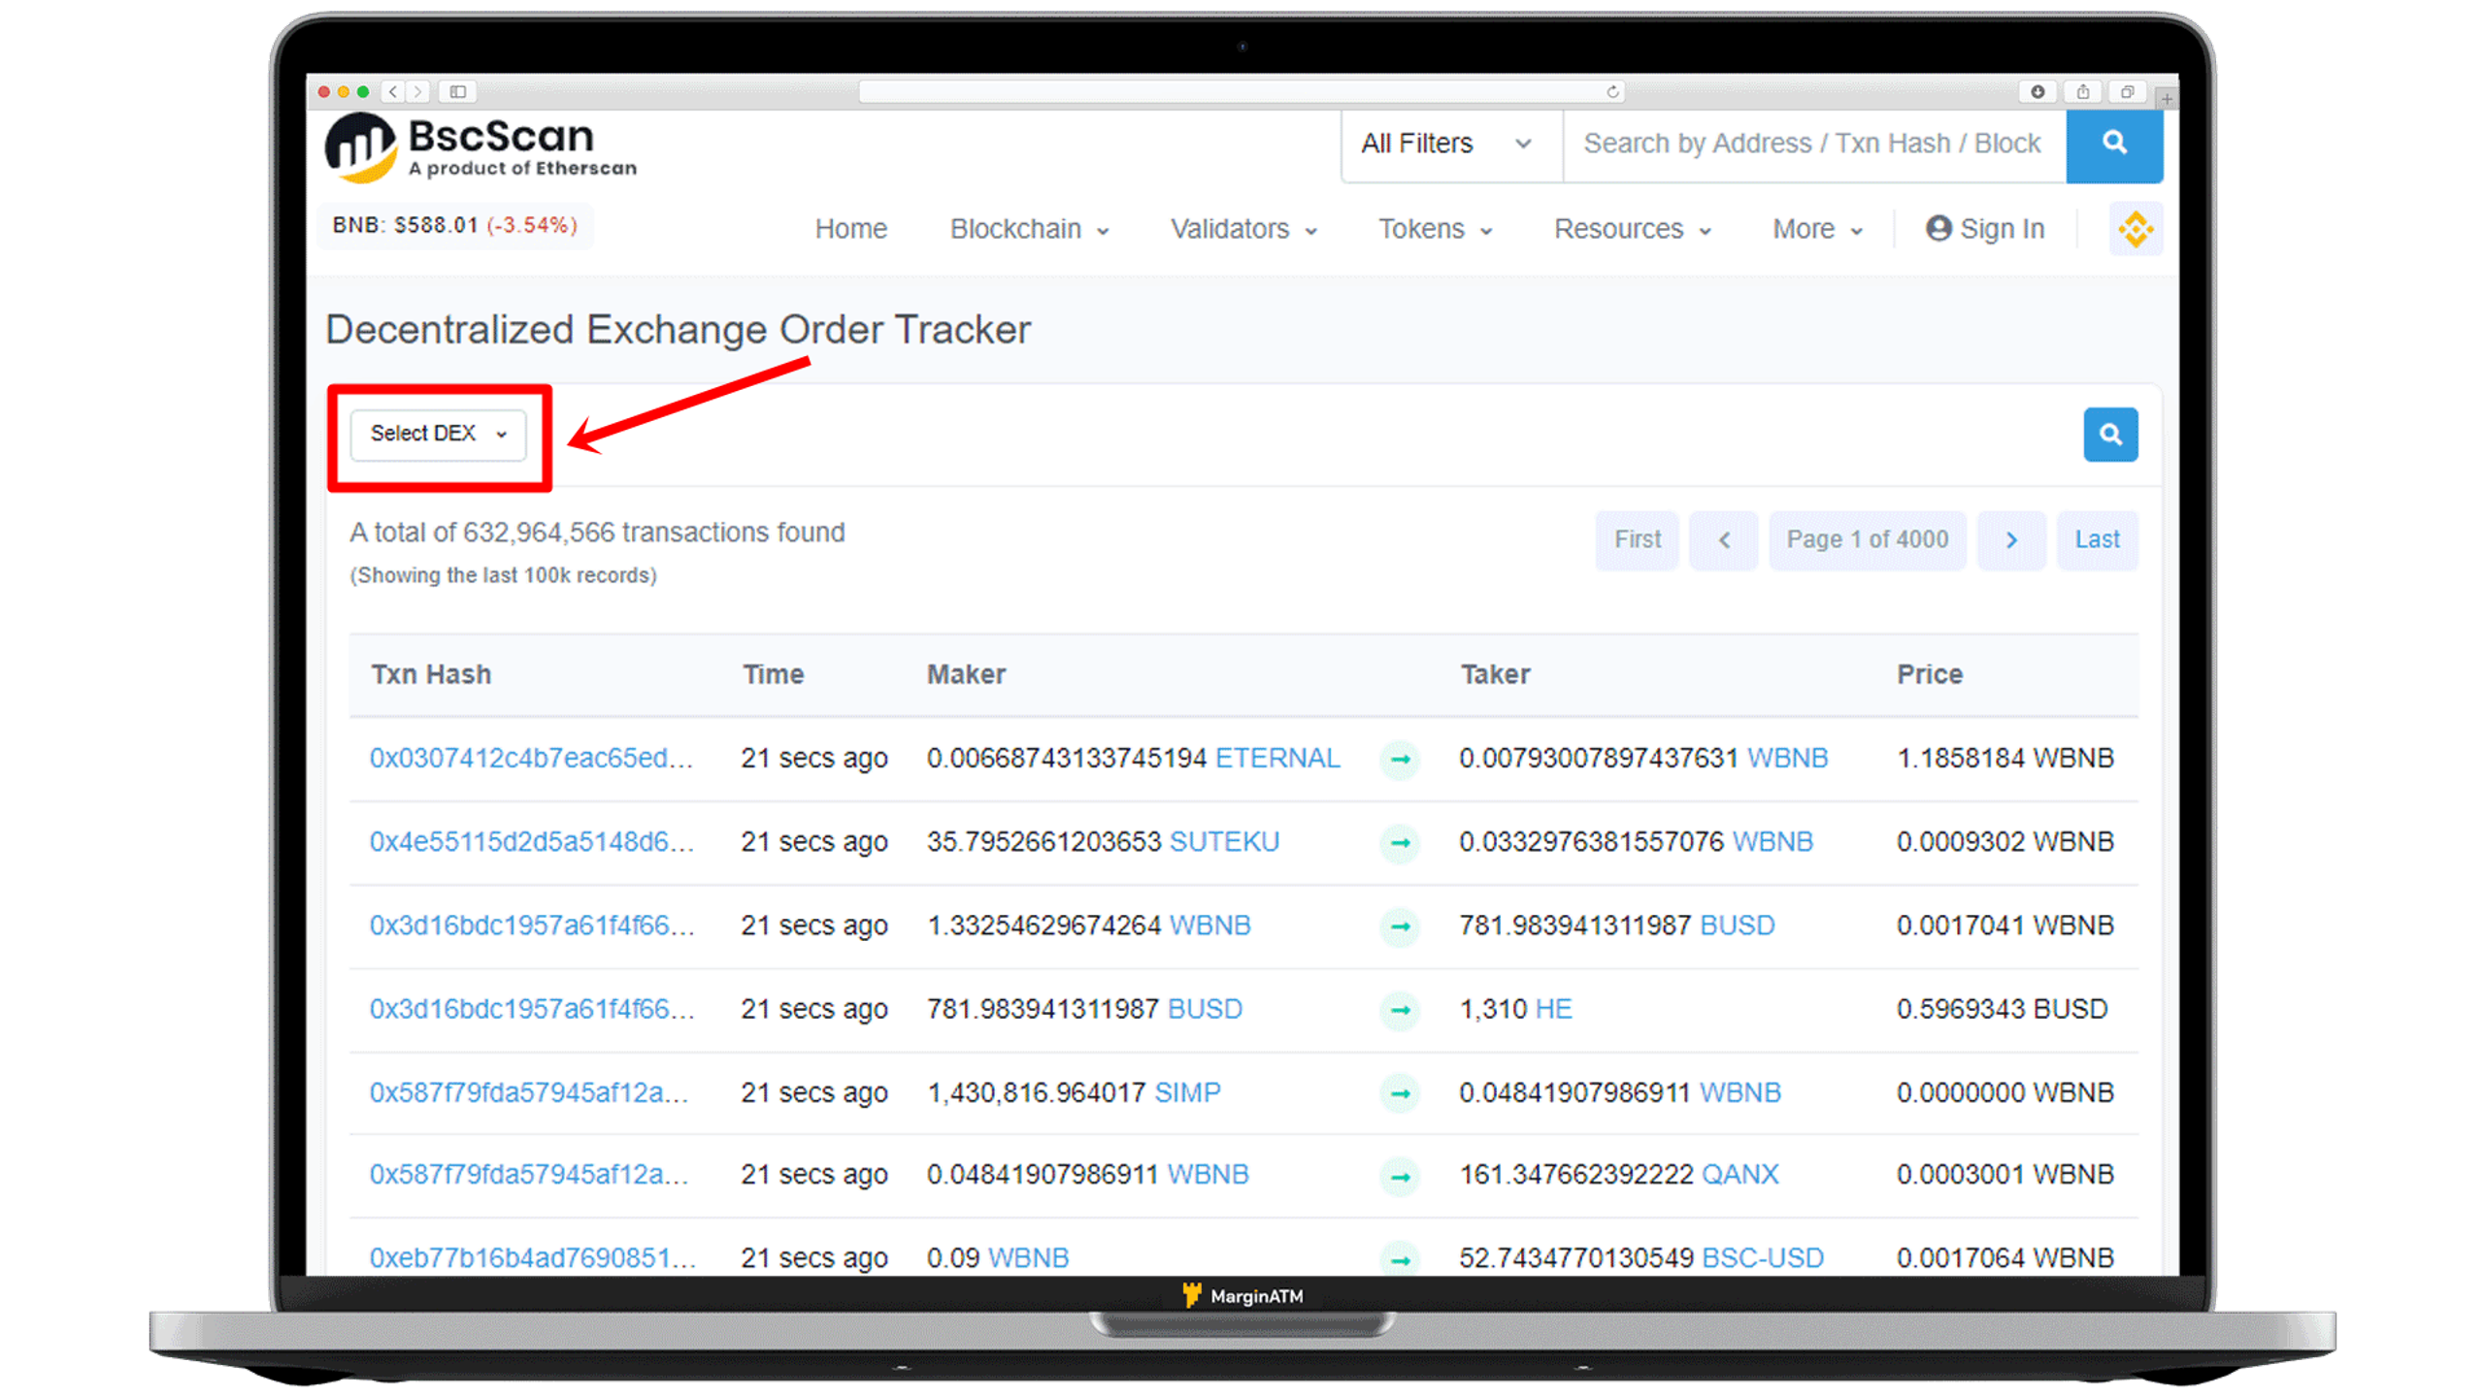
Task: Click the SIMP token link
Action: point(1187,1092)
